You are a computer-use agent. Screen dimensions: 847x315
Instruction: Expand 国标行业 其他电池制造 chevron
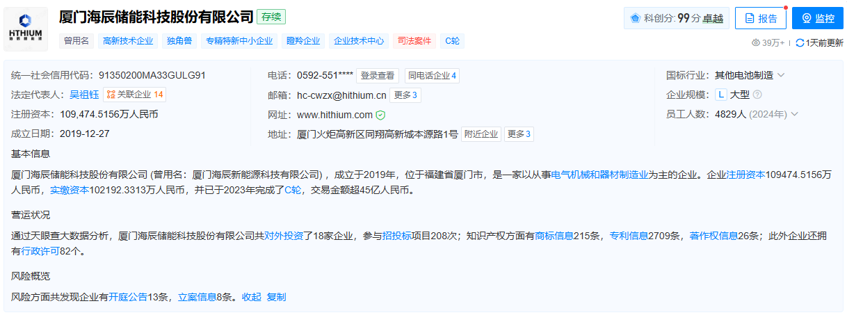point(781,75)
